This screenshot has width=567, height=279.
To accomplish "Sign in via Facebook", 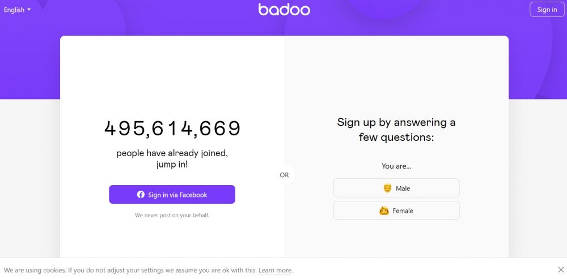I will pos(172,195).
